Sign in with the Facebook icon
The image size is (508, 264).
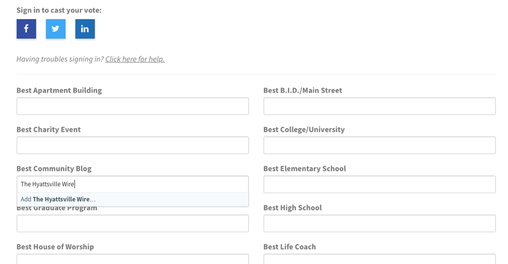coord(26,29)
